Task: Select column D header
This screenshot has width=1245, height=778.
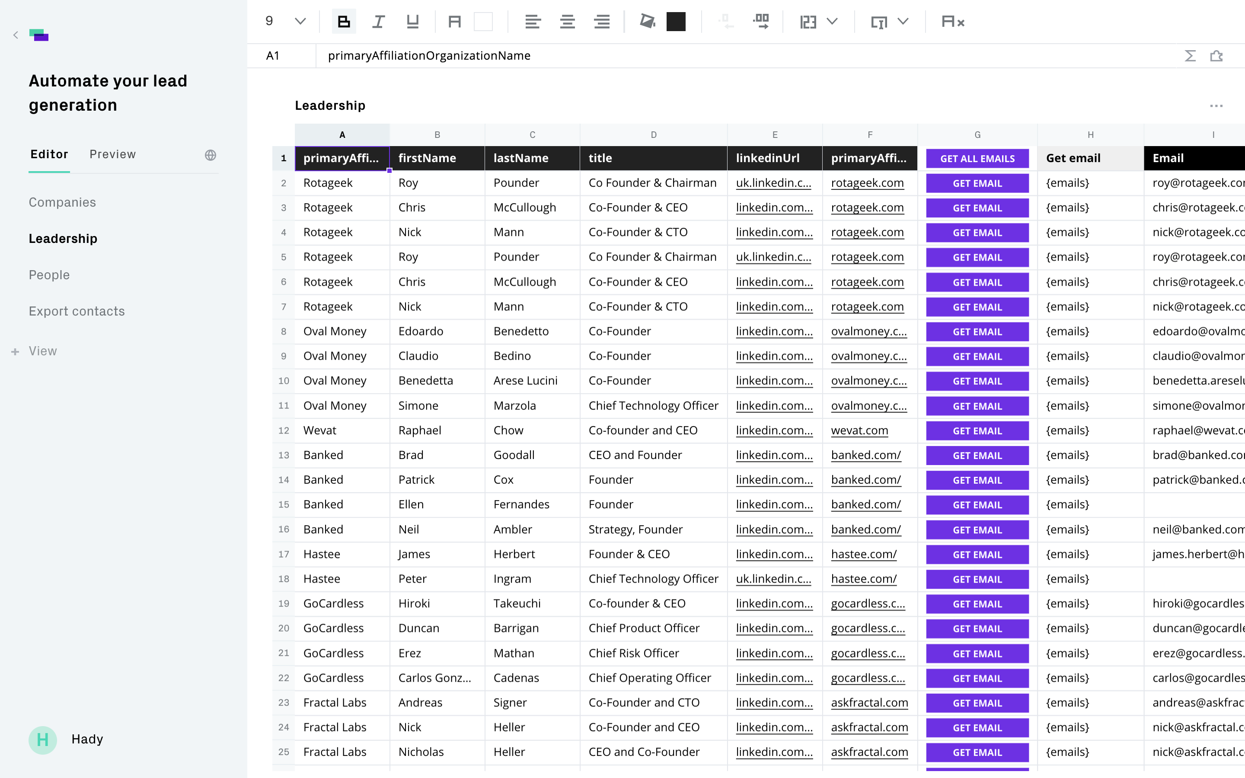Action: (x=653, y=135)
